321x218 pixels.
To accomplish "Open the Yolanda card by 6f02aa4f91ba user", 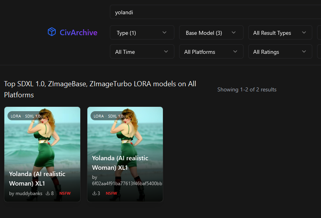I will [x=125, y=154].
